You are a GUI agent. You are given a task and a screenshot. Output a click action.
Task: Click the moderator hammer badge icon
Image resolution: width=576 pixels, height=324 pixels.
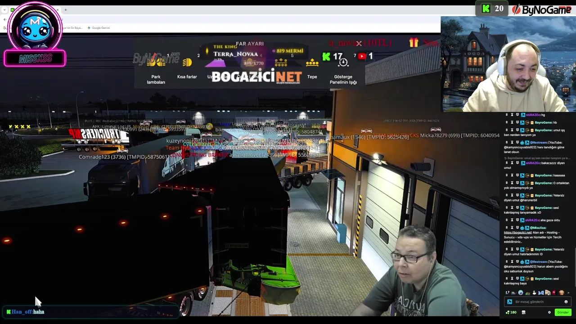click(509, 302)
